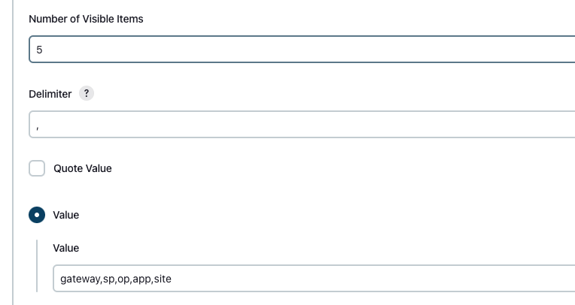
Task: Click the "Delimiter" label text
Action: (50, 94)
